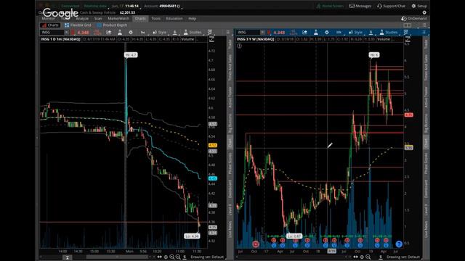Switch to the Tools tab
The image size is (465, 261).
tap(155, 18)
